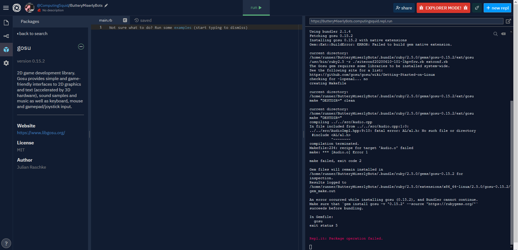Remove gosu package with minus icon
Screen dimensions: 518x250
click(x=81, y=47)
